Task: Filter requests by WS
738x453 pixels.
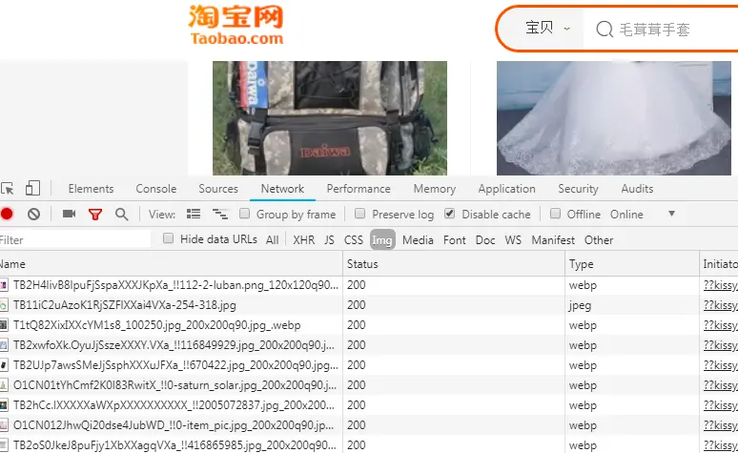Action: pos(513,240)
